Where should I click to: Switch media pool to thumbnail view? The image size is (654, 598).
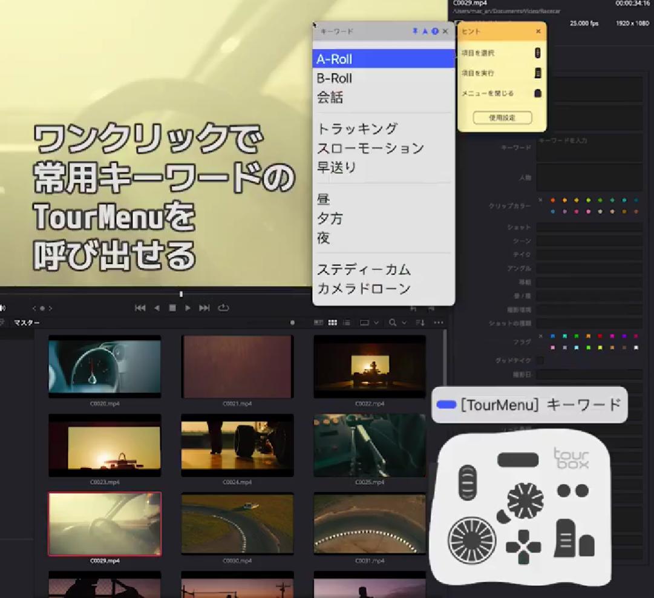pos(332,323)
